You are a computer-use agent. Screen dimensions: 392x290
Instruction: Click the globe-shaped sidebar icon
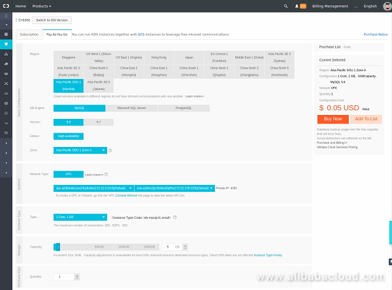tap(6, 103)
